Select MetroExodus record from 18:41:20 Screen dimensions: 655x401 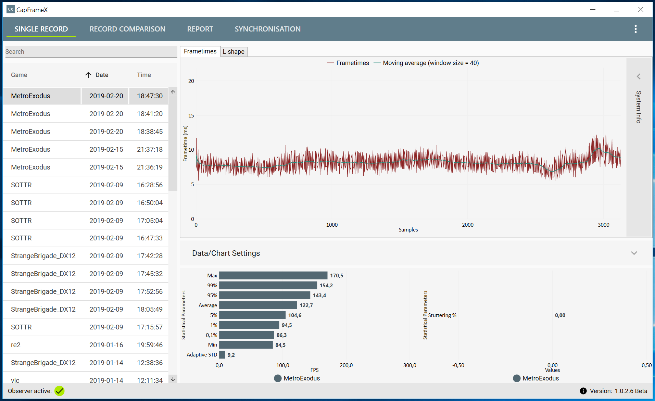pyautogui.click(x=86, y=114)
